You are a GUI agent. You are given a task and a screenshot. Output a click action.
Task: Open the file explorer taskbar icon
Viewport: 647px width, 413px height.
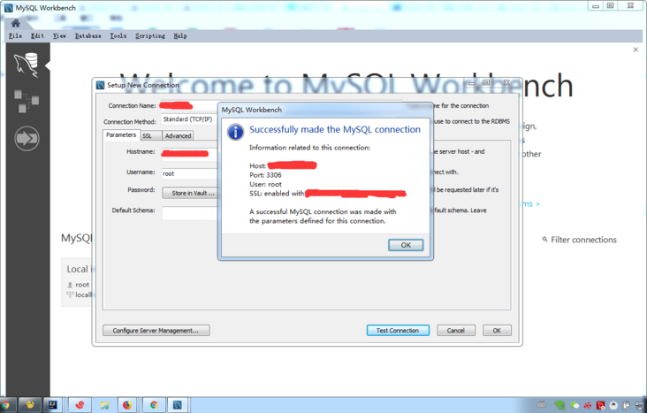[x=104, y=405]
